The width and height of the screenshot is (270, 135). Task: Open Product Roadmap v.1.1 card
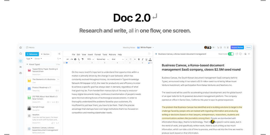pyautogui.click(x=43, y=89)
